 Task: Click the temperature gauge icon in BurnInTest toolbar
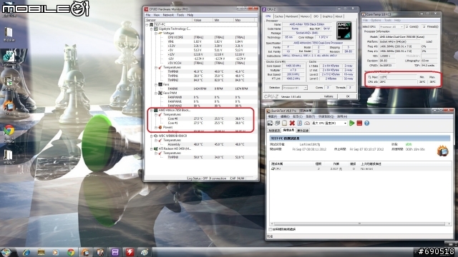click(x=307, y=124)
